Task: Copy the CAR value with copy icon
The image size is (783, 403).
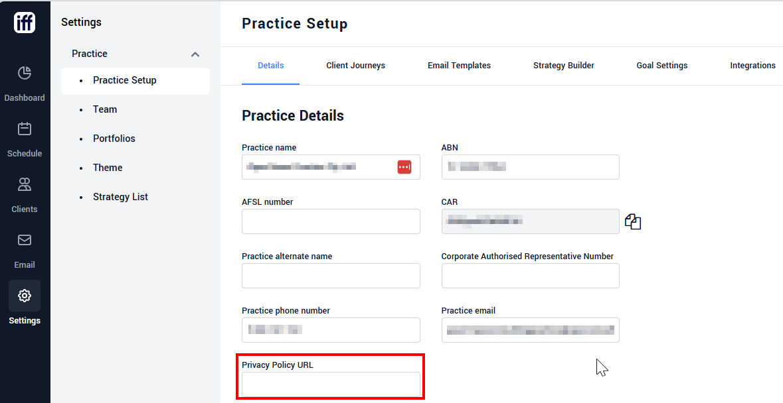Action: 633,221
